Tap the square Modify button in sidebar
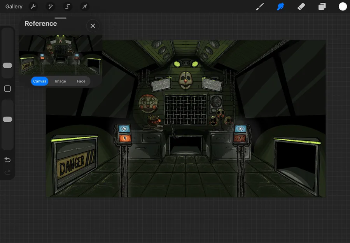Image resolution: width=350 pixels, height=243 pixels. tap(7, 89)
